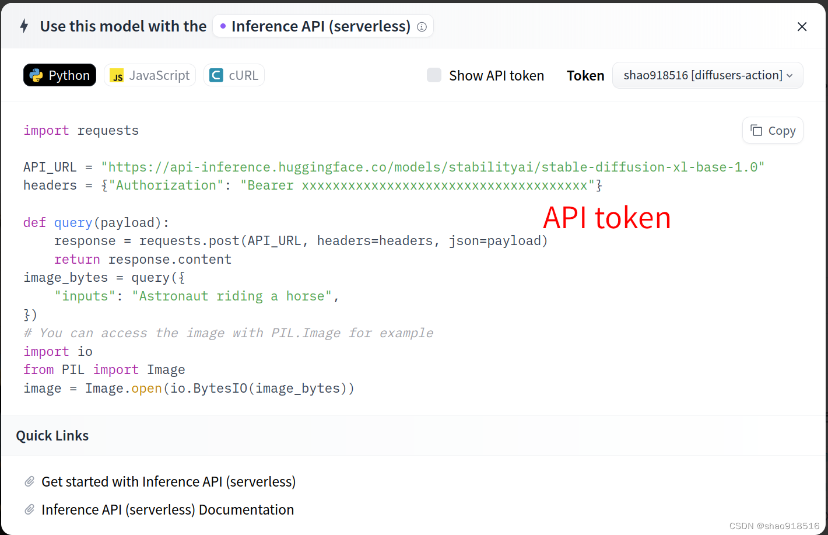Click the Token label
This screenshot has width=828, height=535.
click(x=585, y=75)
